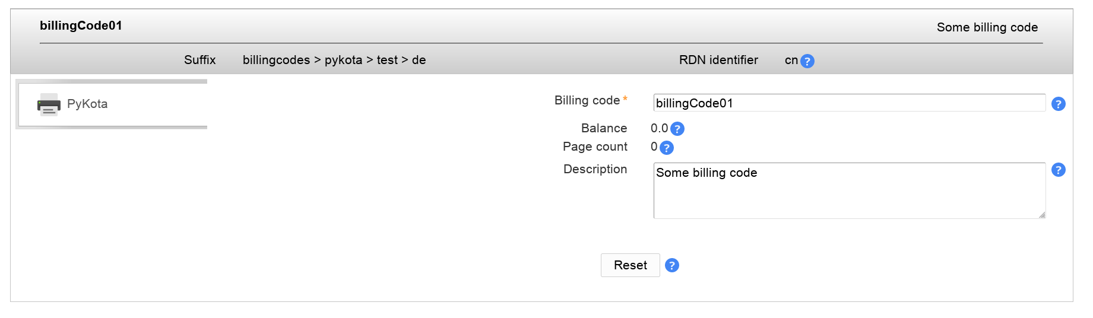
Task: Click the billingCode01 heading title
Action: [x=81, y=26]
